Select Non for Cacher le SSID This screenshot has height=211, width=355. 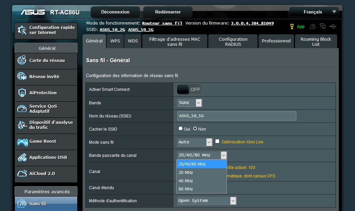[x=195, y=128]
